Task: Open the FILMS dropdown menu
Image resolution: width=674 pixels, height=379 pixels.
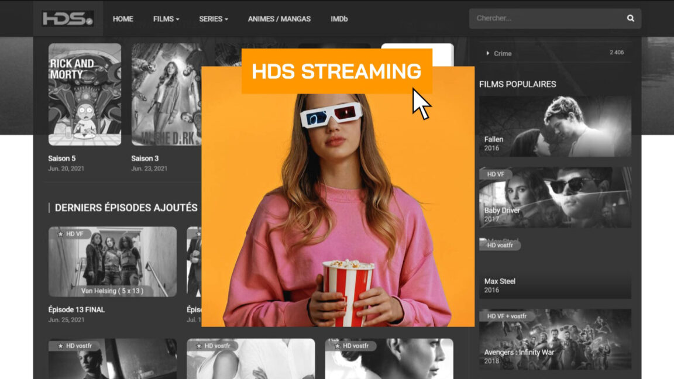Action: (166, 19)
